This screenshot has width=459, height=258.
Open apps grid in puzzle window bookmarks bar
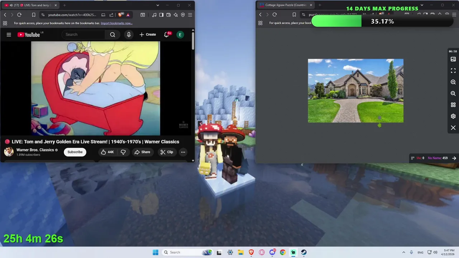tap(260, 23)
